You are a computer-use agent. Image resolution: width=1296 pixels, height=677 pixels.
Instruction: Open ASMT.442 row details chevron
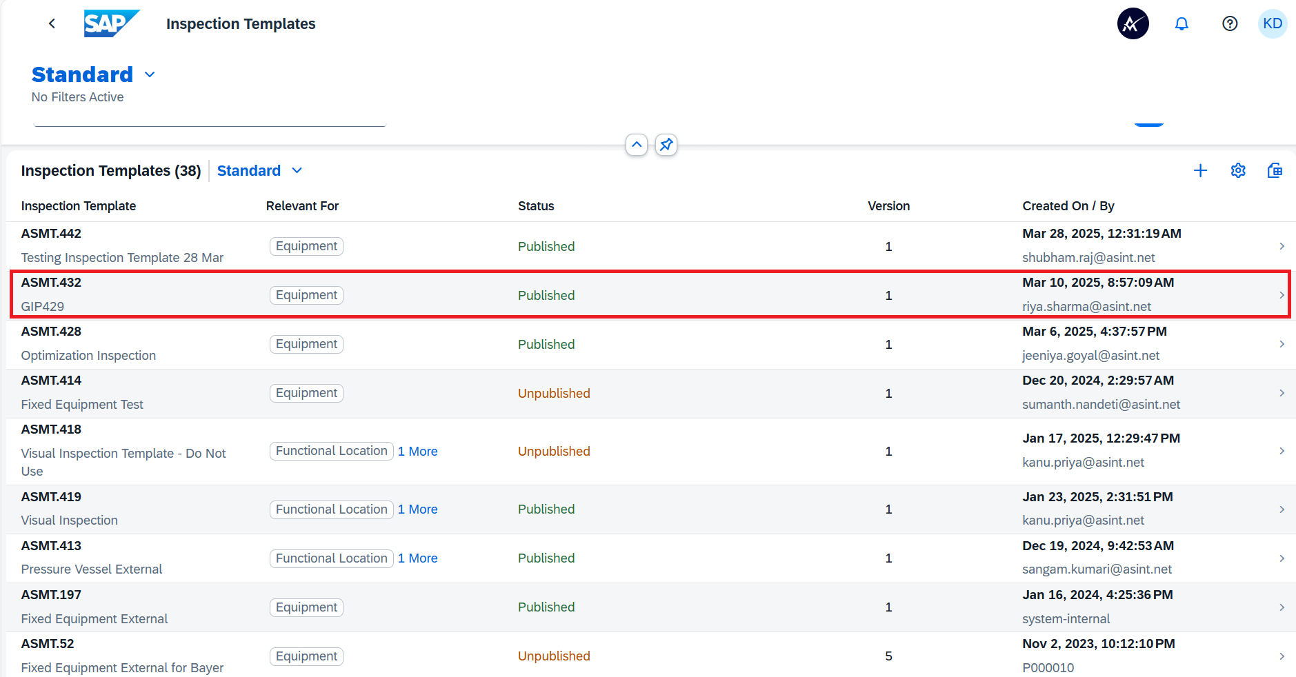1282,246
